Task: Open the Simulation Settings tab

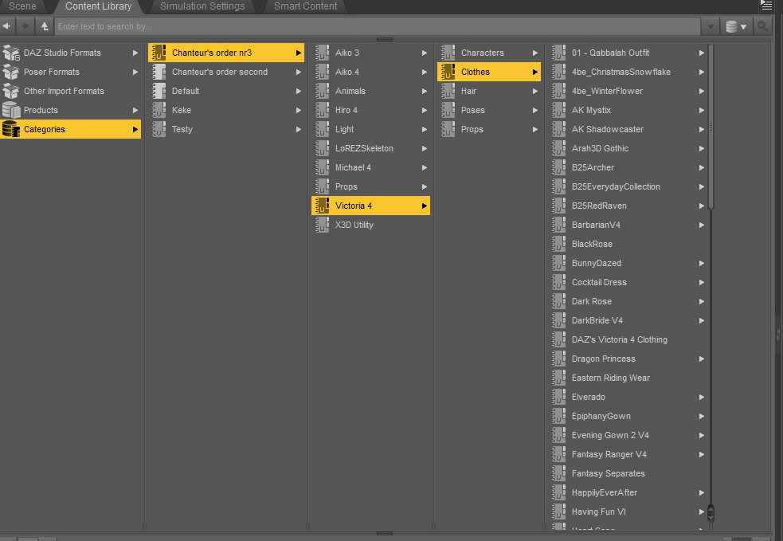Action: [202, 6]
